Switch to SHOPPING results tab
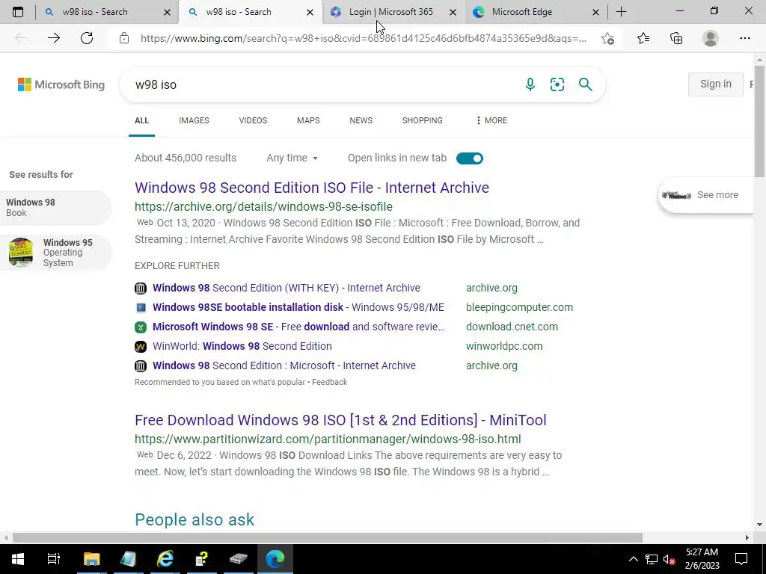This screenshot has height=574, width=766. click(x=423, y=120)
